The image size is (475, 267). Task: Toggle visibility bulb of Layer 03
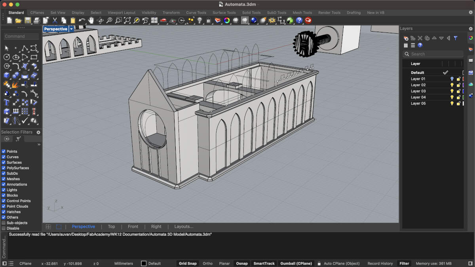(x=452, y=91)
